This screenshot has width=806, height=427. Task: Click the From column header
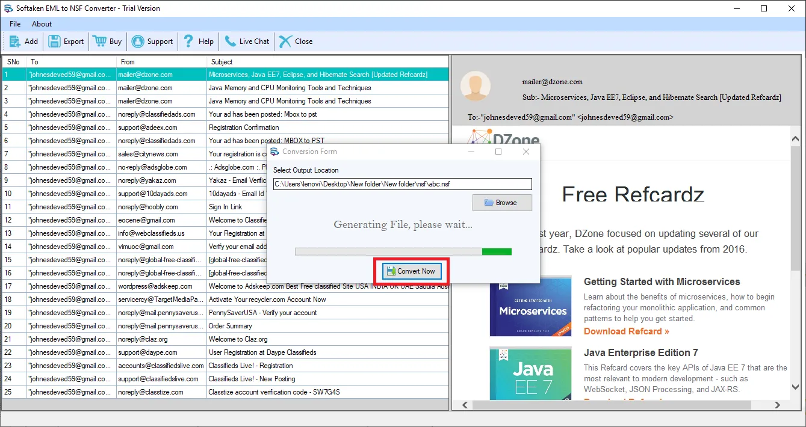coord(161,62)
